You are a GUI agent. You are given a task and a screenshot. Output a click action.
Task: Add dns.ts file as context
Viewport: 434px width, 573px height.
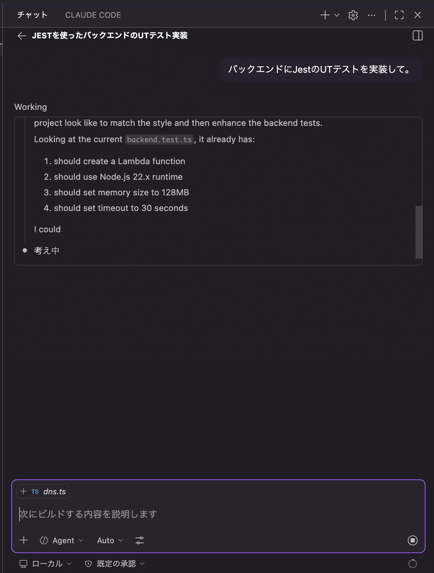pyautogui.click(x=43, y=491)
